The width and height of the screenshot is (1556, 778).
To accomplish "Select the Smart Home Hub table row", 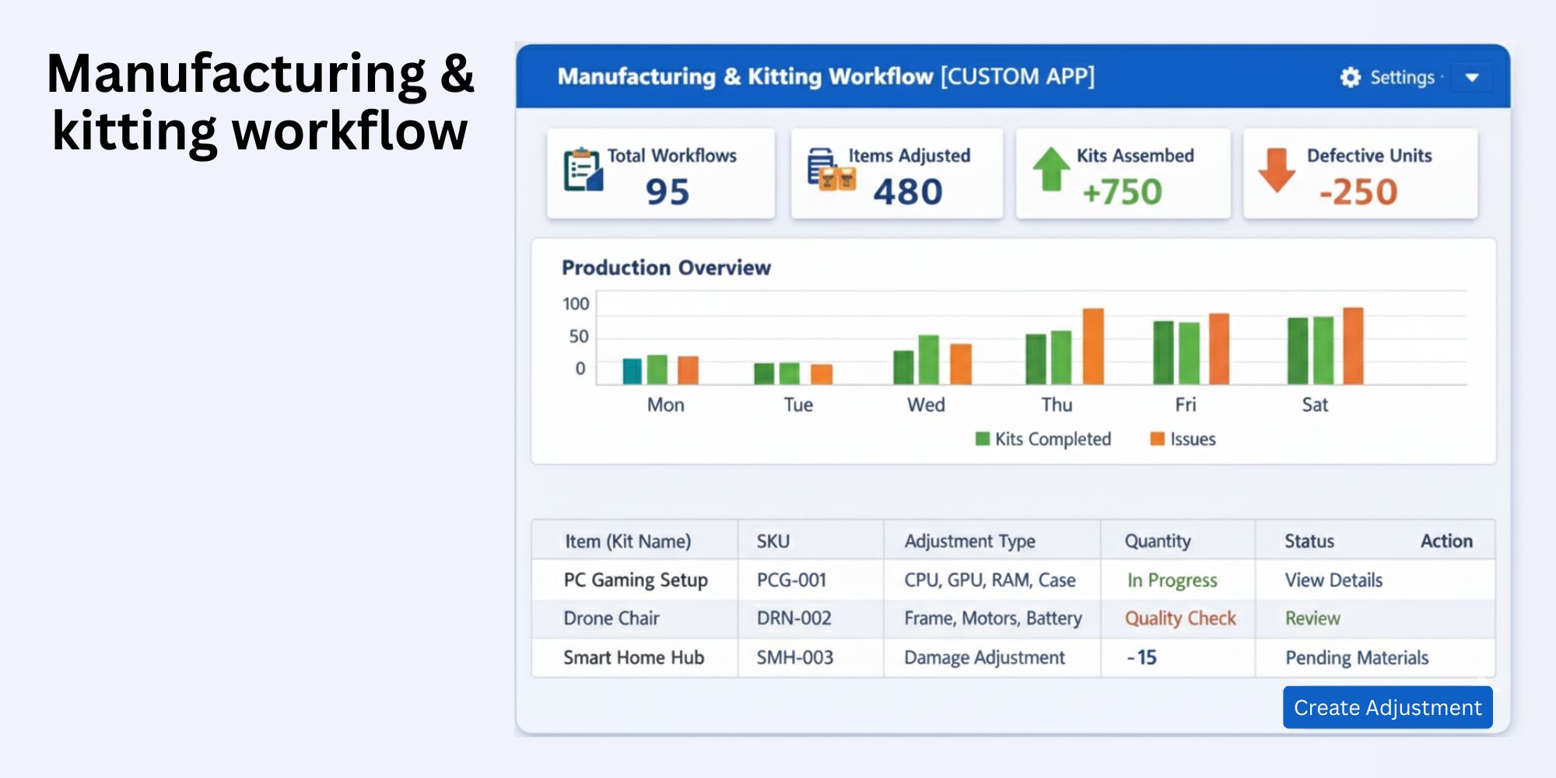I will coord(1011,657).
